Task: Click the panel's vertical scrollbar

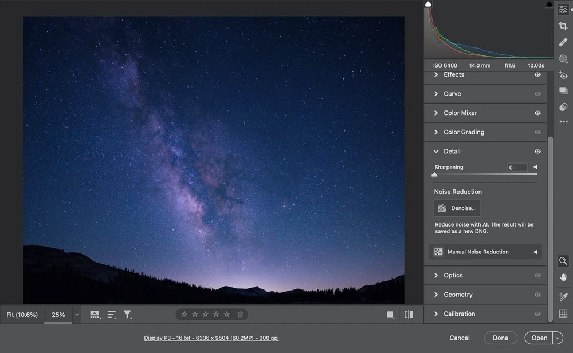Action: [x=550, y=229]
